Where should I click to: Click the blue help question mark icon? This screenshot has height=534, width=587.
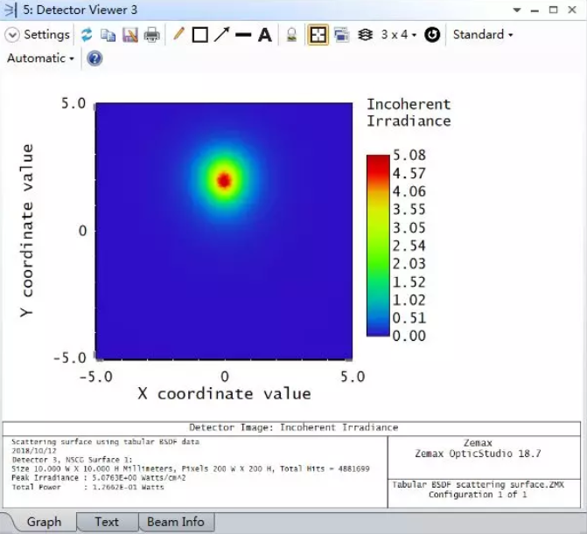(94, 59)
